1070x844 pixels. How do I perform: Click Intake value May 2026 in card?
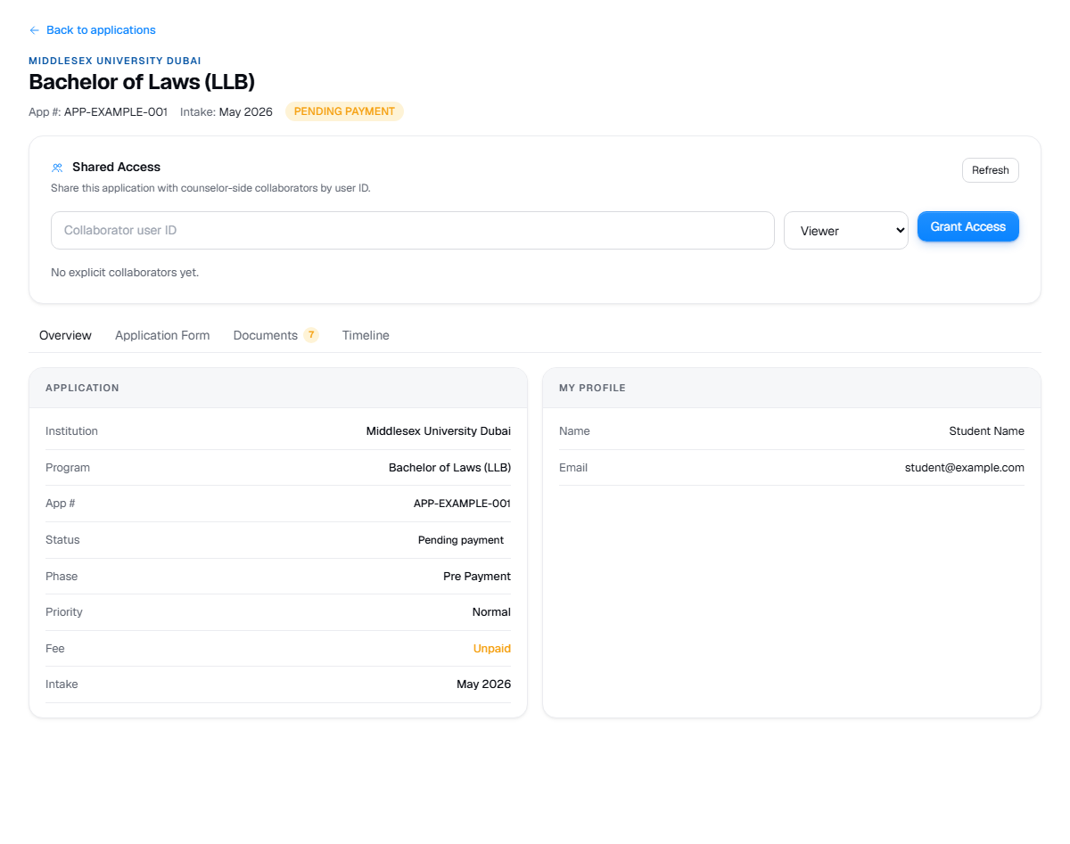(484, 684)
